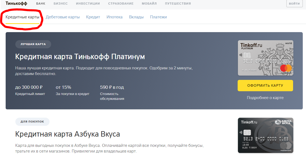The width and height of the screenshot is (306, 156).
Task: Follow the Подробнее о карте link
Action: (265, 98)
